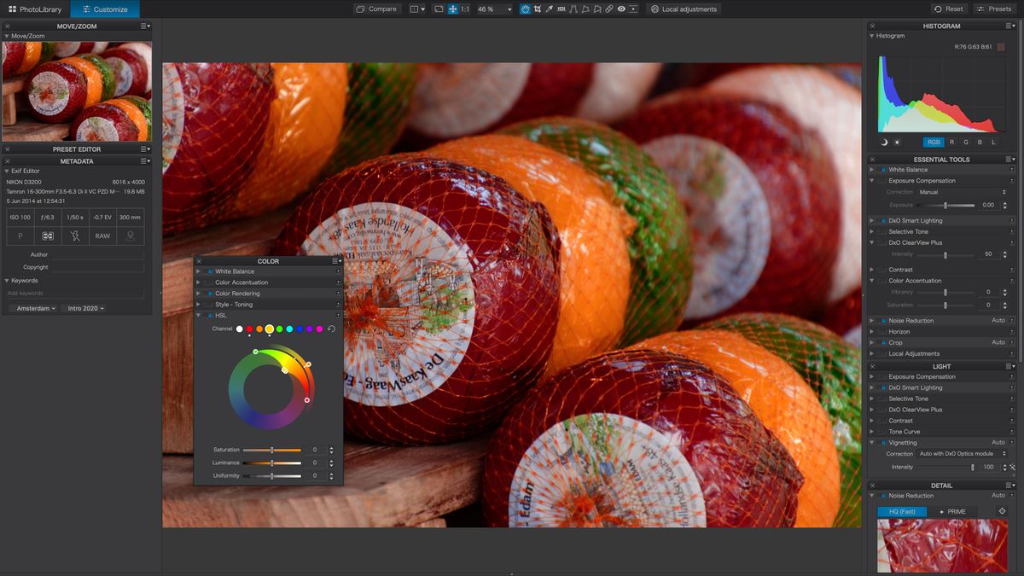Viewport: 1024px width, 576px height.
Task: Click the Author metadata field
Action: (x=97, y=254)
